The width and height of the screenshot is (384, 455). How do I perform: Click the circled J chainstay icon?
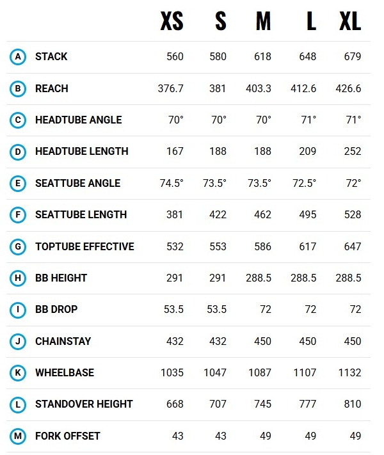[18, 341]
